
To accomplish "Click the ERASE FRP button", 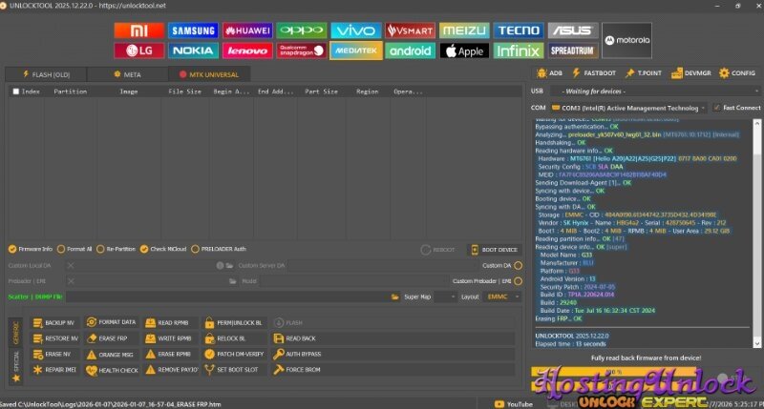I will (112, 338).
